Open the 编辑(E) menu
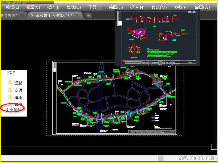Image resolution: width=218 pixels, height=163 pixels. click(12, 7)
